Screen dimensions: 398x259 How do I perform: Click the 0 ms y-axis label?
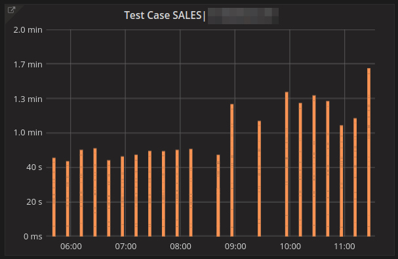[33, 237]
